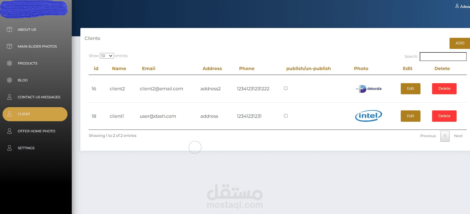Click the user@dash.com email cell

[x=158, y=116]
